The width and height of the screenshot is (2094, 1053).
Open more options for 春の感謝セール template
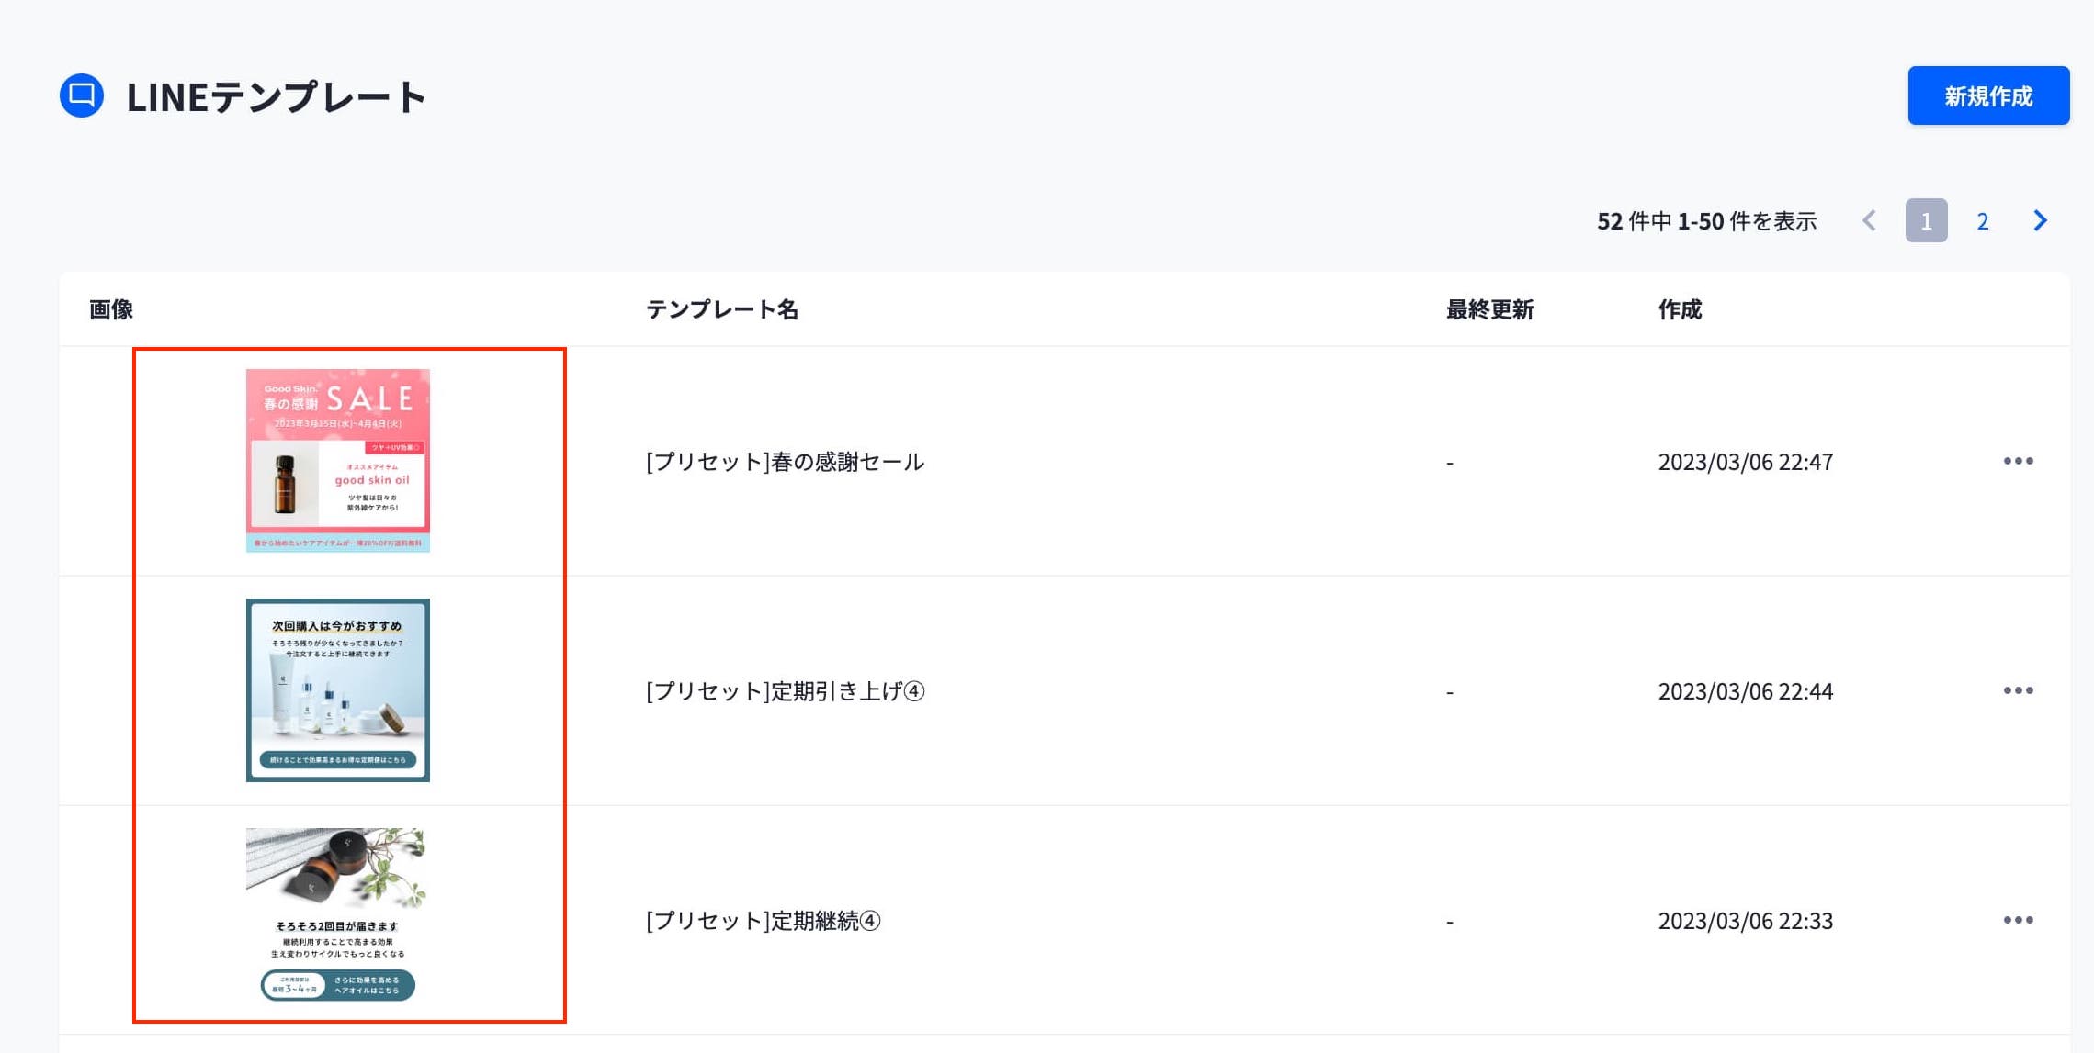coord(2018,461)
